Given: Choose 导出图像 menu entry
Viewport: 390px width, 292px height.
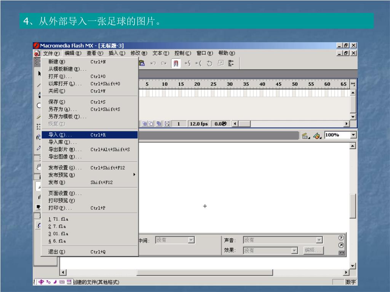Looking at the screenshot, I should pos(90,157).
